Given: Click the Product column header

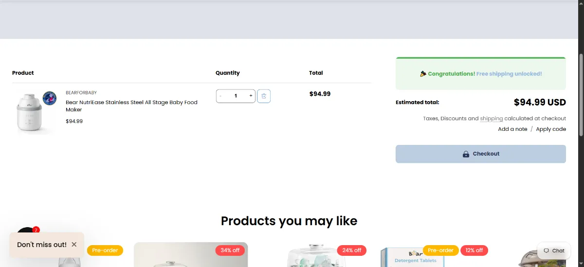Looking at the screenshot, I should 23,73.
